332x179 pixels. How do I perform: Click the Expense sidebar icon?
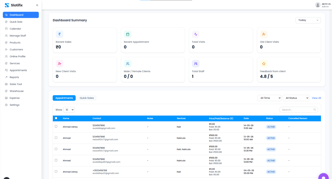pos(6,98)
